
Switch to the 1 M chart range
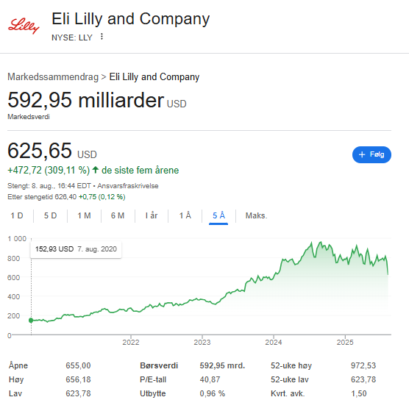click(84, 215)
